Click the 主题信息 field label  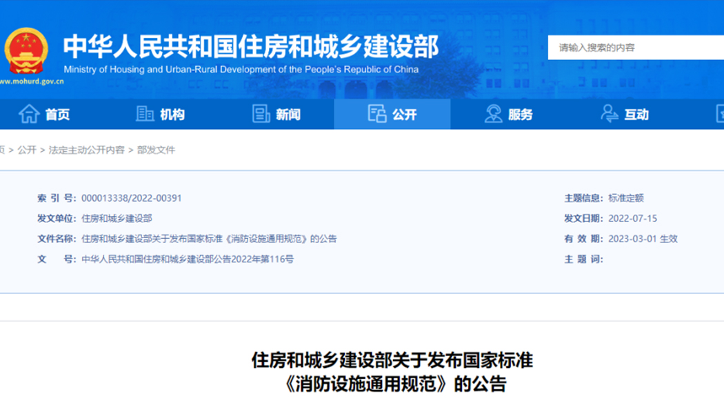(583, 198)
